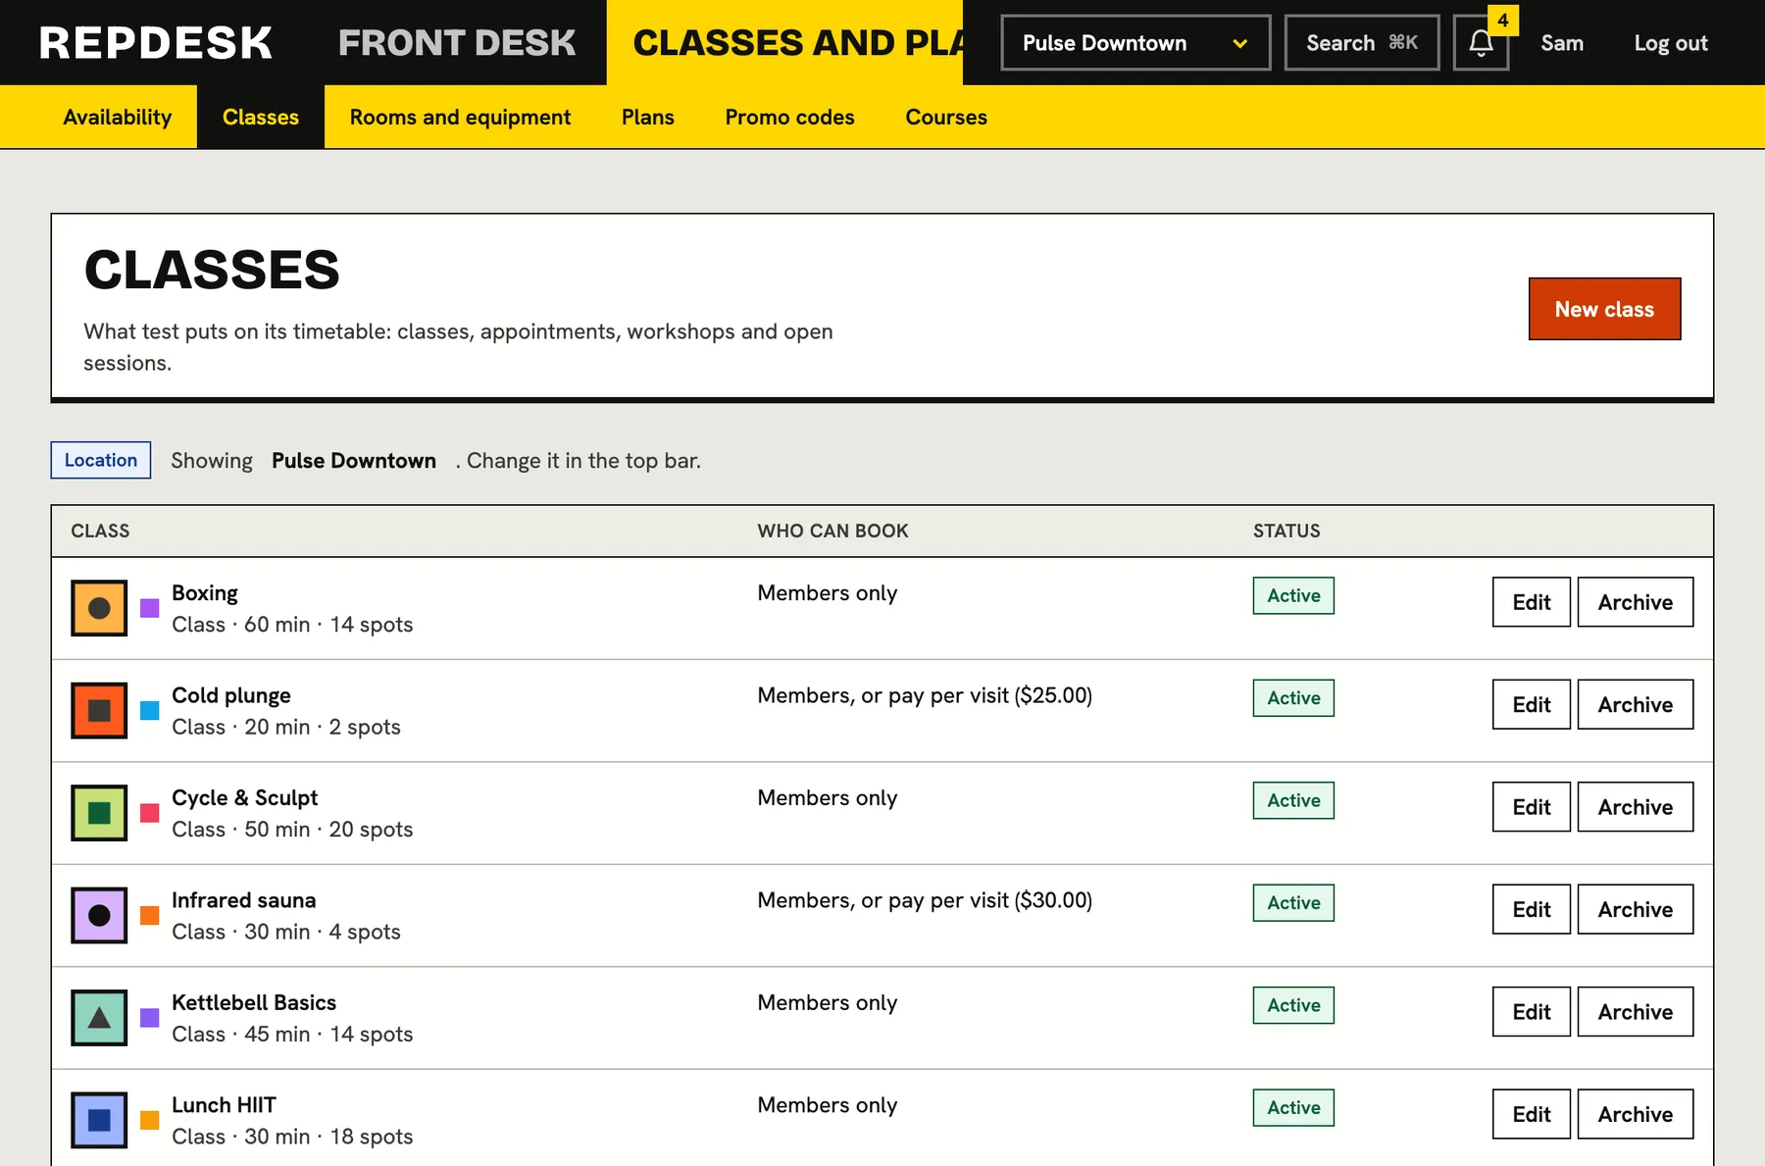1765x1166 pixels.
Task: Click the Cold plunge class thumbnail icon
Action: pos(99,710)
